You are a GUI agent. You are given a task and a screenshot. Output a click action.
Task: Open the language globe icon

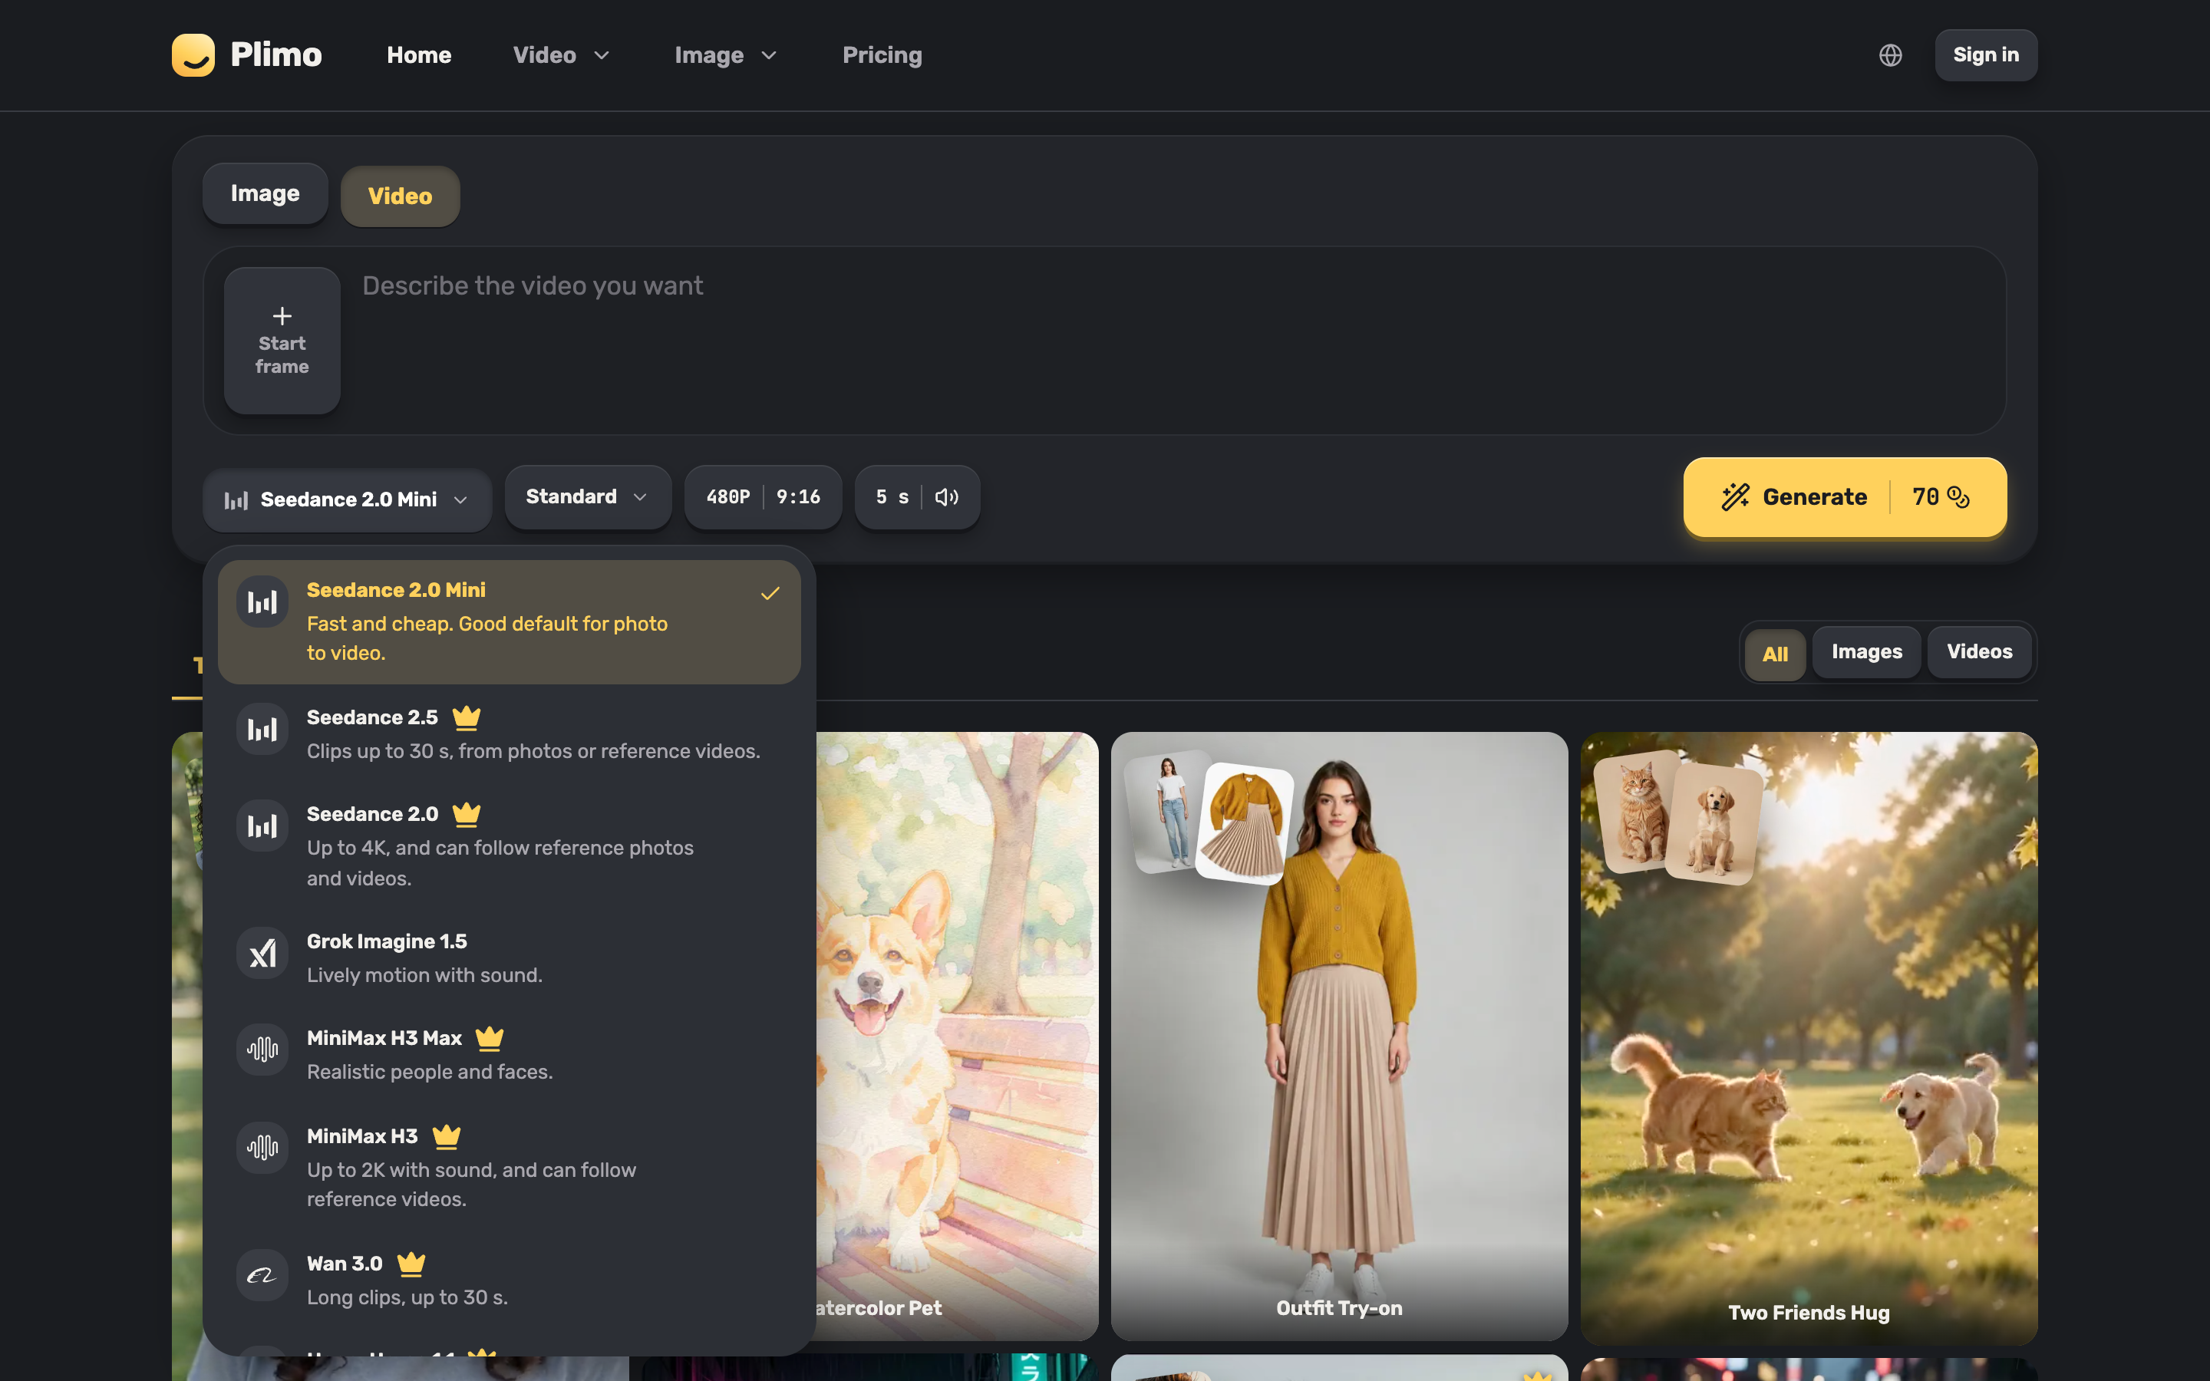tap(1890, 54)
